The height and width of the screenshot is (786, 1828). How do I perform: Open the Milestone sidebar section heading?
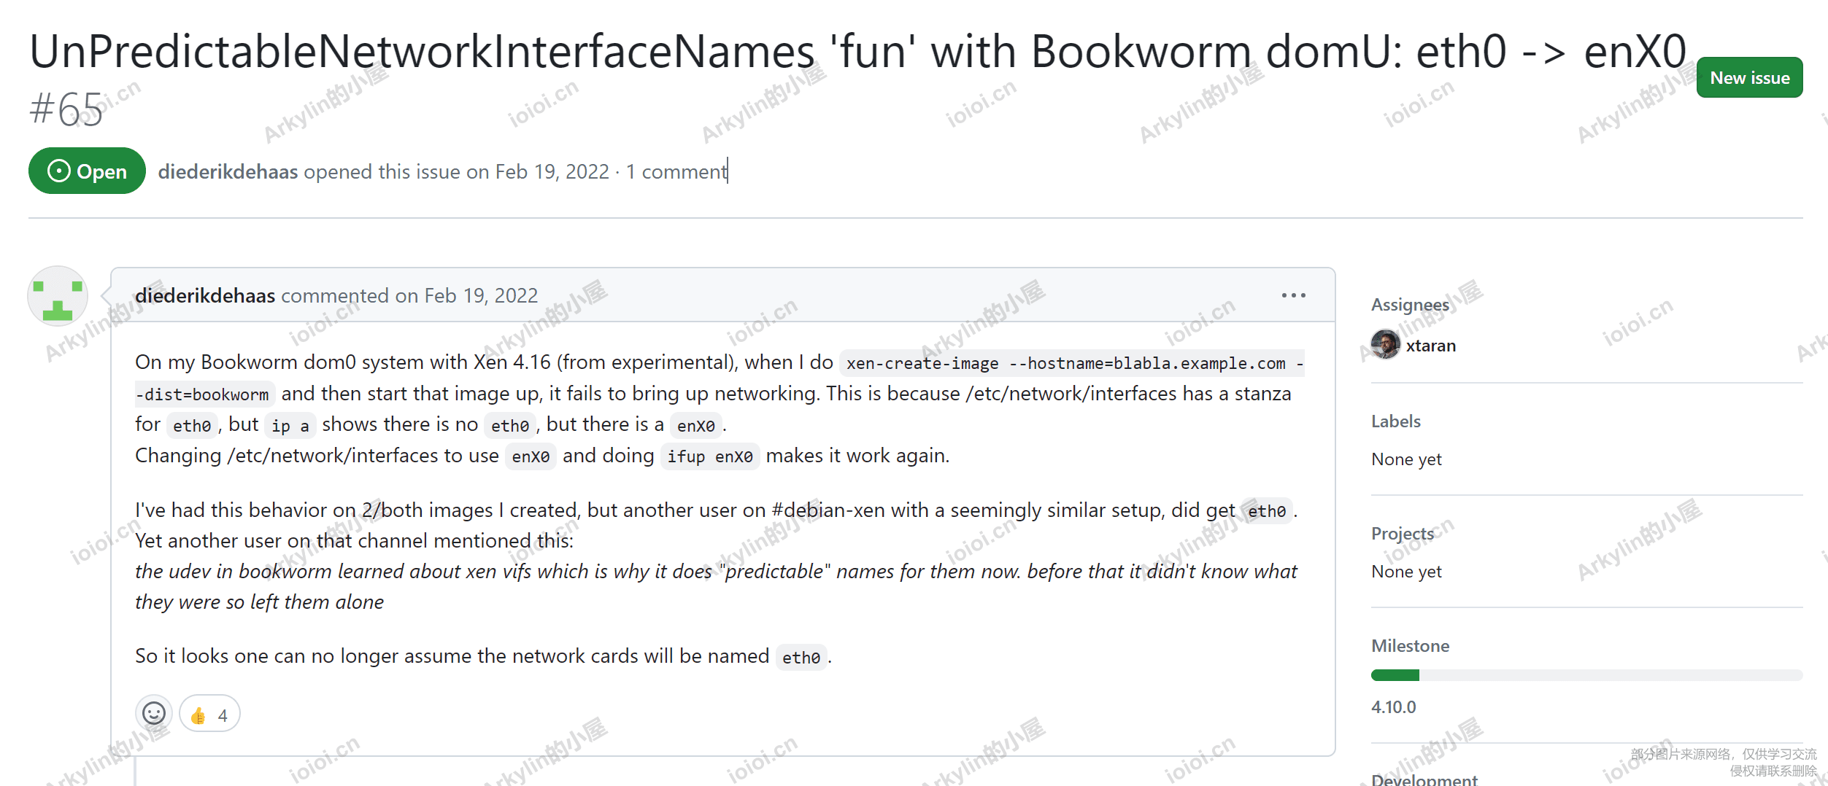tap(1410, 646)
